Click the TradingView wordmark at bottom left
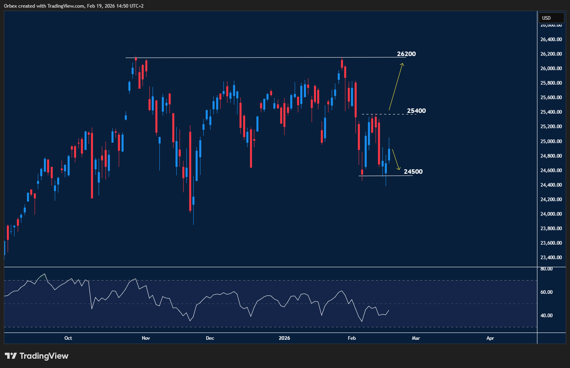The image size is (570, 368). click(44, 356)
